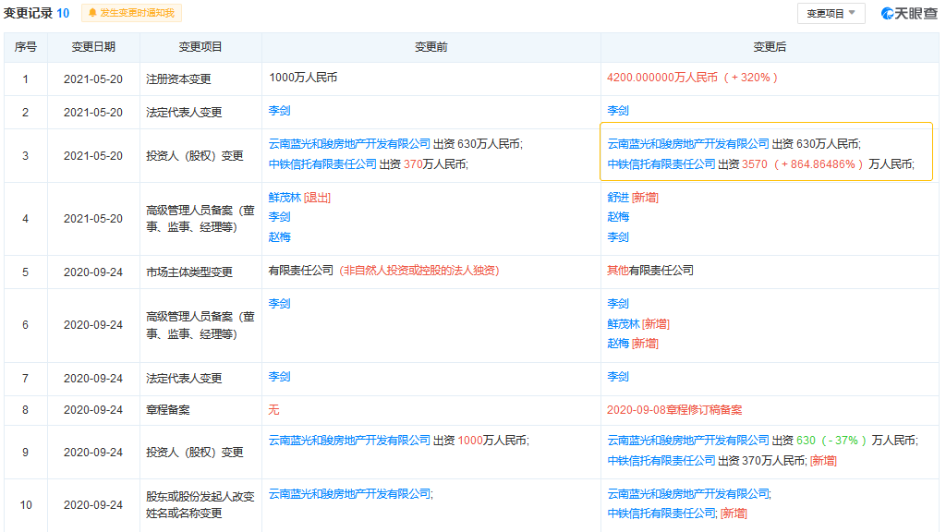Select 法定代表人变更 in row 2
946x532 pixels.
pyautogui.click(x=184, y=112)
